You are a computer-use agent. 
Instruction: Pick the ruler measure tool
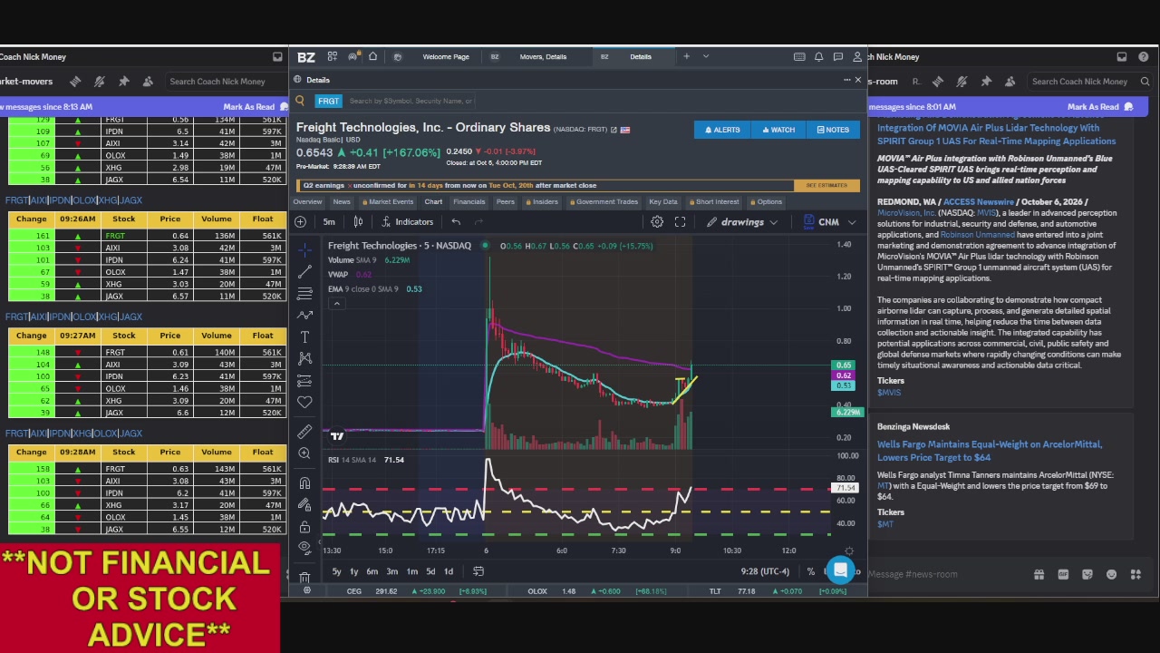304,432
